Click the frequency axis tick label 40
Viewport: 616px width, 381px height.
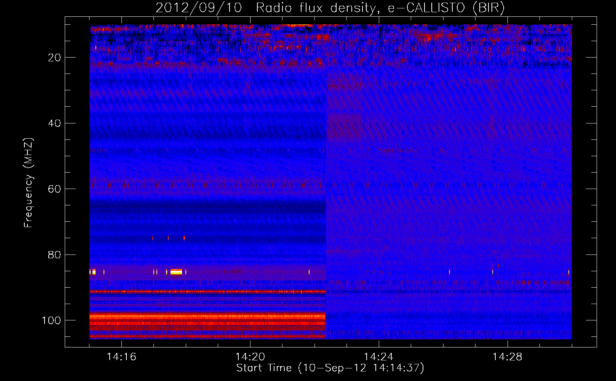click(x=55, y=123)
